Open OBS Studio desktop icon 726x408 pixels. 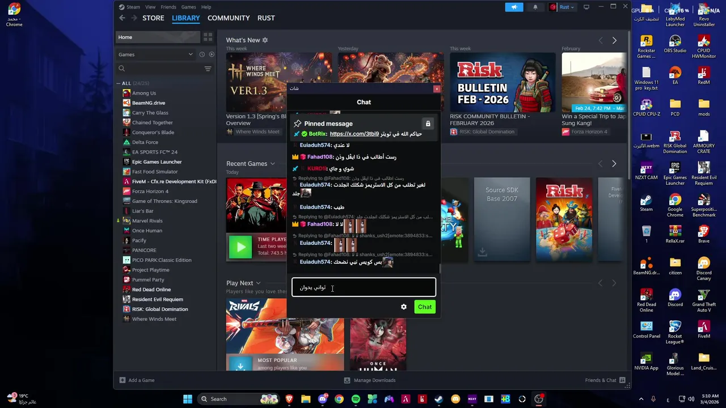click(675, 44)
